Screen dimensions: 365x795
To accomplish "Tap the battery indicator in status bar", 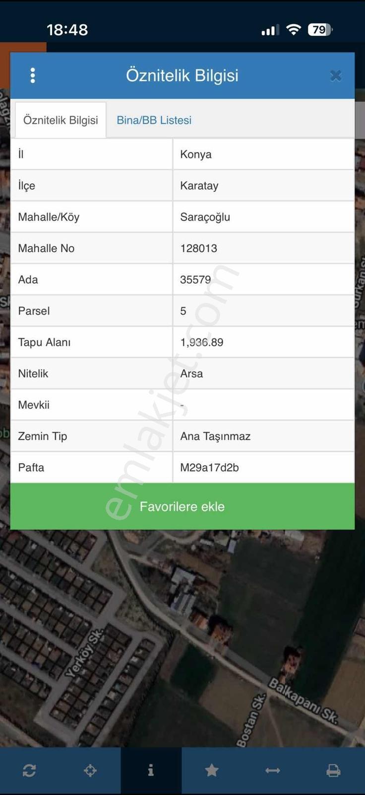I will [320, 30].
